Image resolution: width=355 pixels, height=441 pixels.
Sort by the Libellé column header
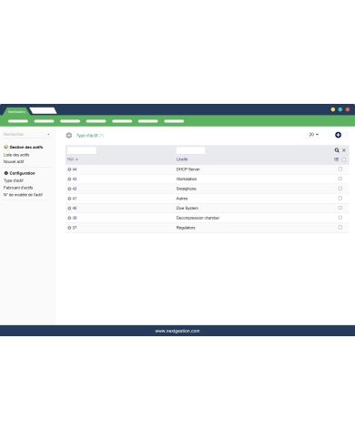182,159
